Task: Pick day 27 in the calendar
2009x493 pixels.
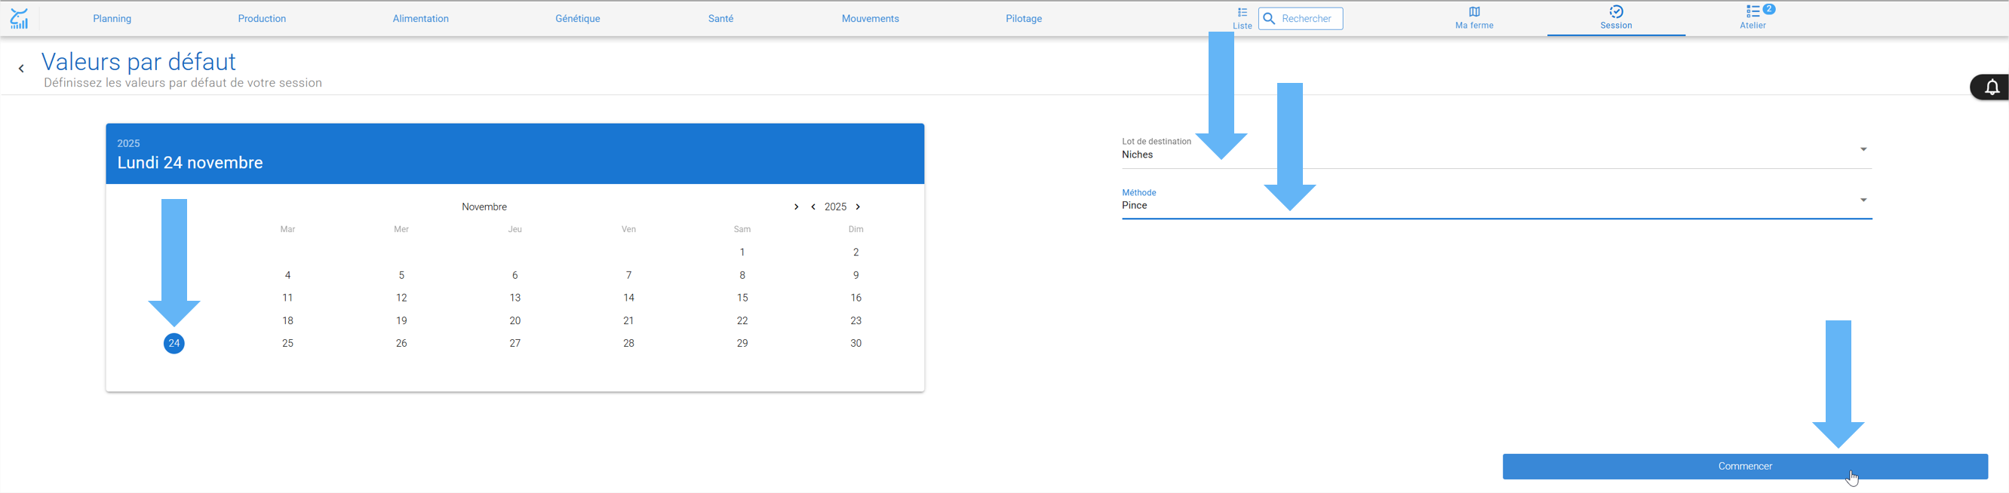Action: [x=515, y=344]
